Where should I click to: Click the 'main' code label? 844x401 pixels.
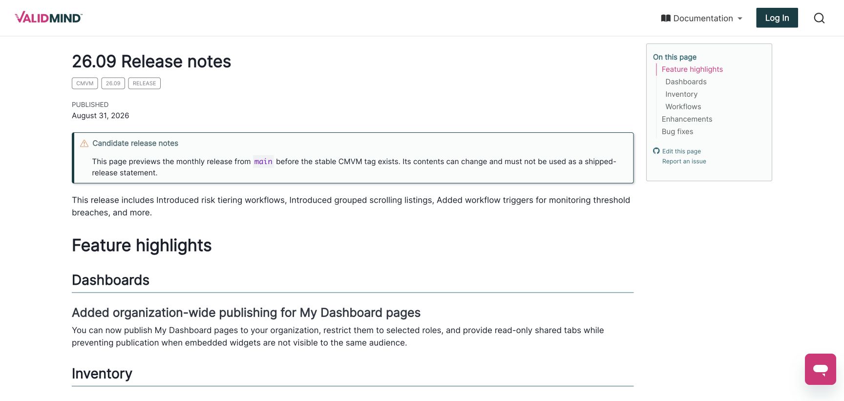point(263,162)
